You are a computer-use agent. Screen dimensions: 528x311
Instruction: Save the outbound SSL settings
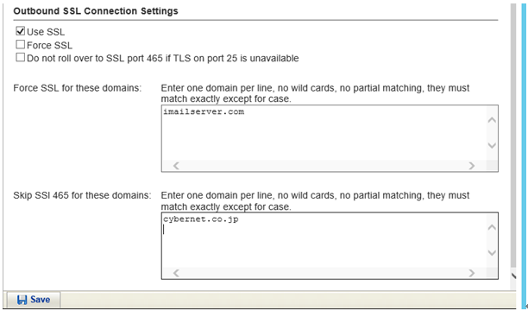point(34,300)
